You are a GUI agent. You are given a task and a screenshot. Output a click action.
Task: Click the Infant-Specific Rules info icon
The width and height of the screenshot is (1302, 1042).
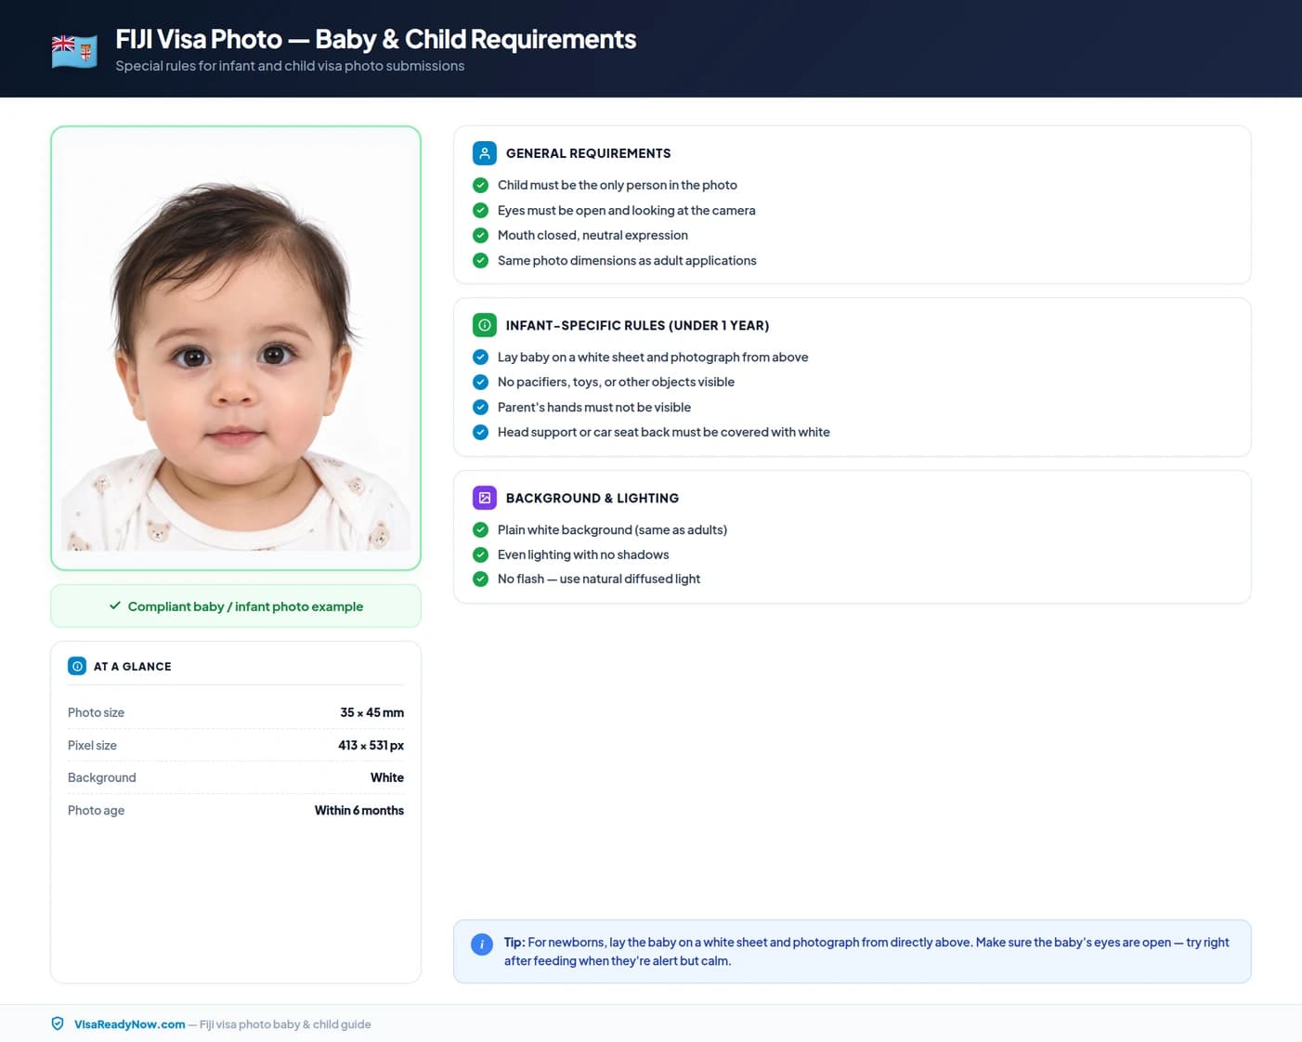485,325
